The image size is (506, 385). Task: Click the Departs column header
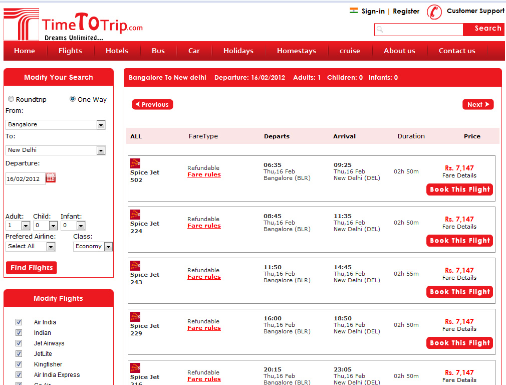click(277, 136)
